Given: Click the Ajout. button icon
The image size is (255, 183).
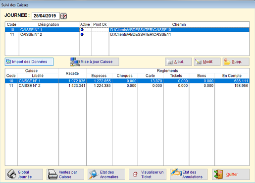Looking at the screenshot, I should tap(170, 62).
